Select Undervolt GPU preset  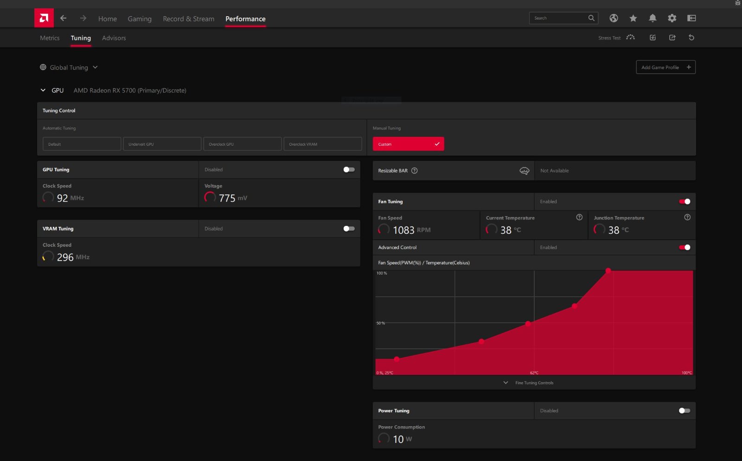coord(162,144)
